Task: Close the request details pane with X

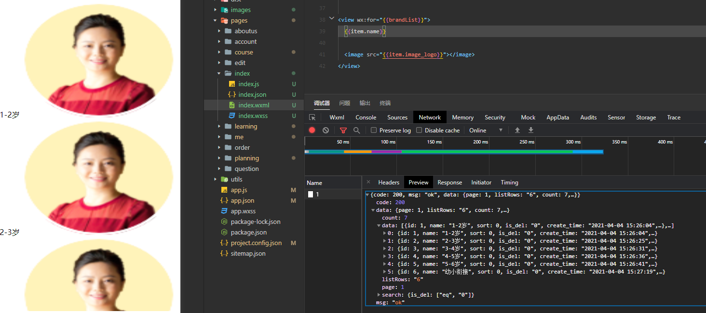Action: click(x=368, y=182)
